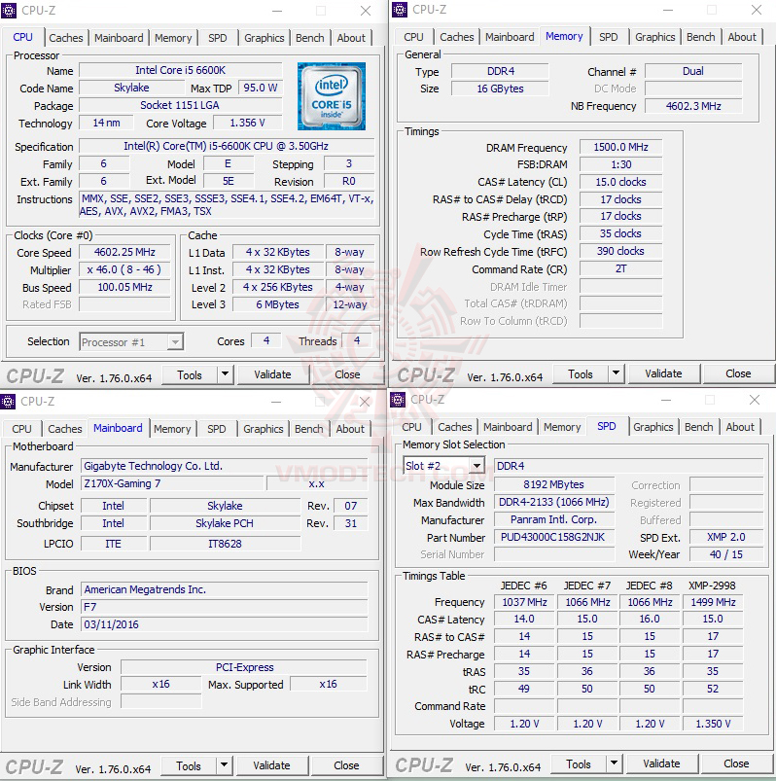This screenshot has width=776, height=781.
Task: Click the Multiplier x 46.0 (8 - 46) value
Action: pos(124,269)
